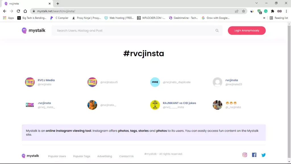Open Reading list panel
Screen dimensions: 291x164
click(279, 18)
